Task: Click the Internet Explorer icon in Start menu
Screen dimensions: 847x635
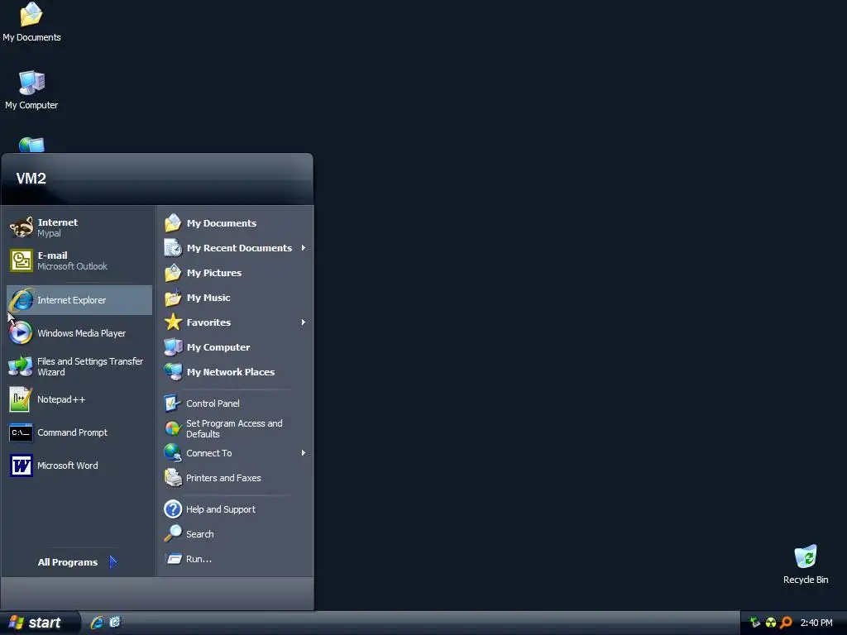Action: (22, 300)
